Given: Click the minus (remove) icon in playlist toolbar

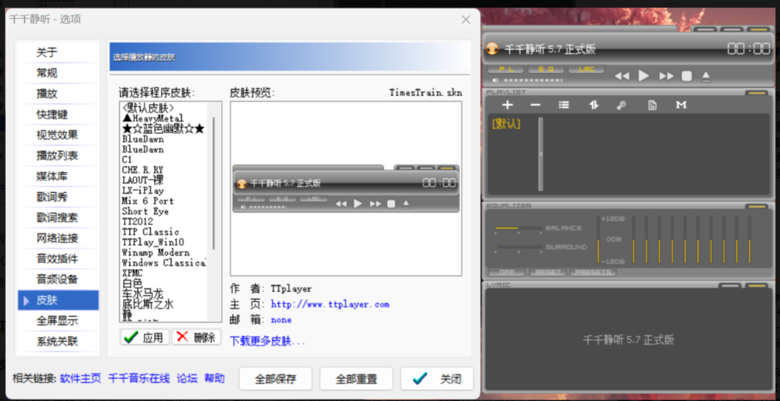Looking at the screenshot, I should [x=536, y=105].
